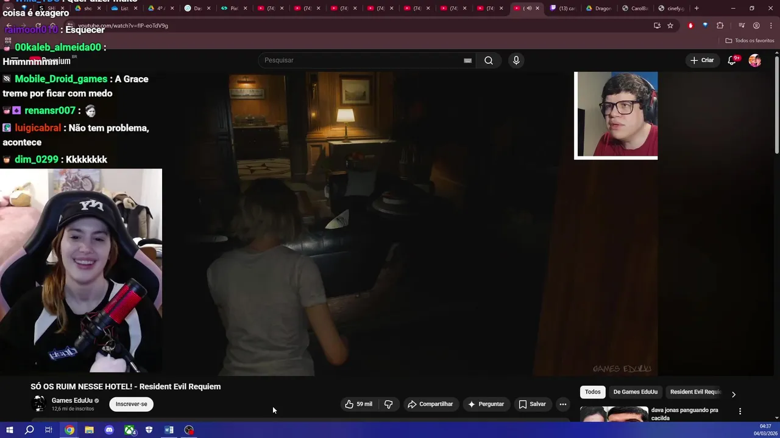Open the Criar create menu
Viewport: 780px width, 438px height.
[x=701, y=60]
